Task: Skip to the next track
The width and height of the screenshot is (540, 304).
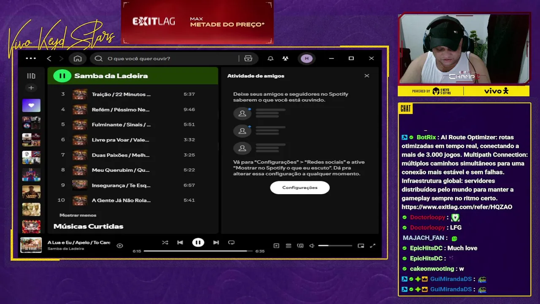Action: click(216, 243)
